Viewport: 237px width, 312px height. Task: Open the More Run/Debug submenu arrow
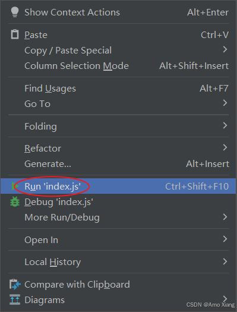[225, 217]
